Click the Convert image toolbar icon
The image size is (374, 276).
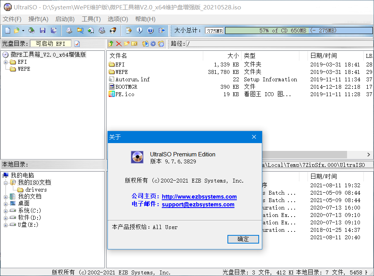click(x=91, y=30)
